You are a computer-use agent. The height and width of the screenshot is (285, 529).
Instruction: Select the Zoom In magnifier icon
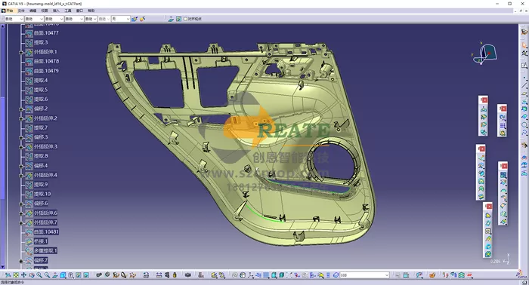tap(39, 275)
